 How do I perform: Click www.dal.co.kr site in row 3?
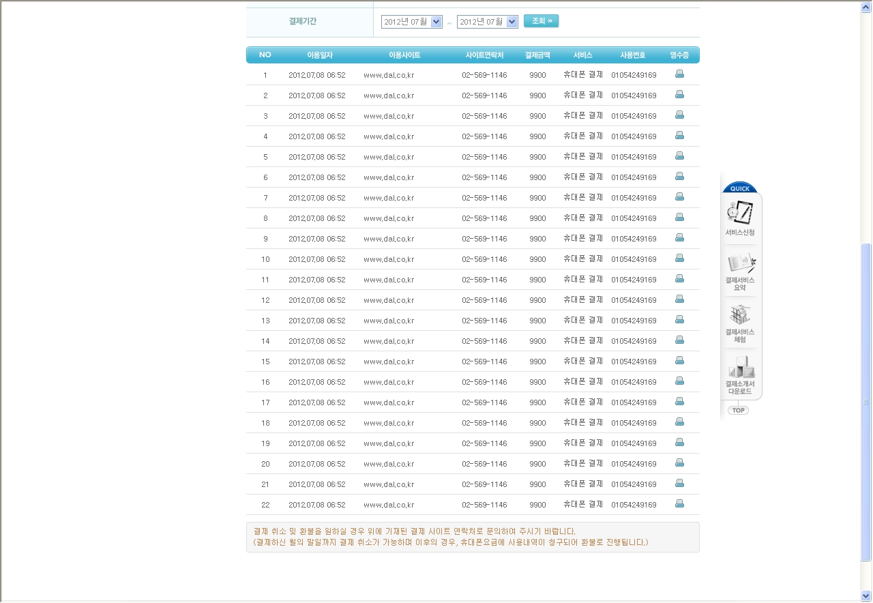389,116
